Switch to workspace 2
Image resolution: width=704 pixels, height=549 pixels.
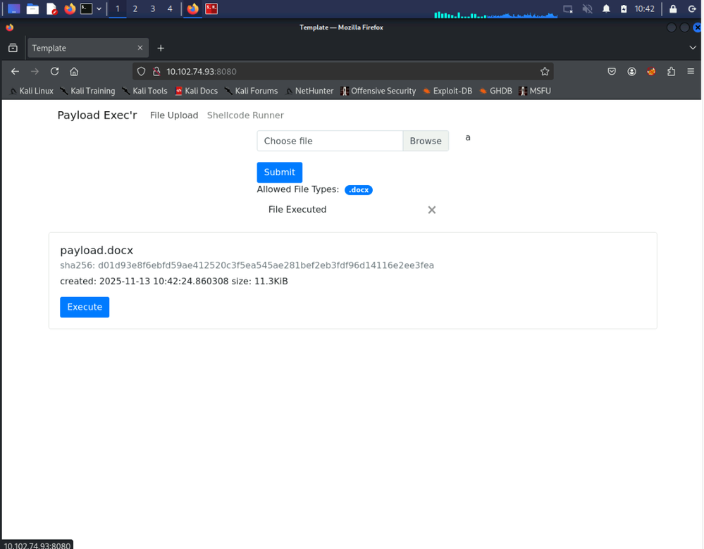(x=135, y=9)
